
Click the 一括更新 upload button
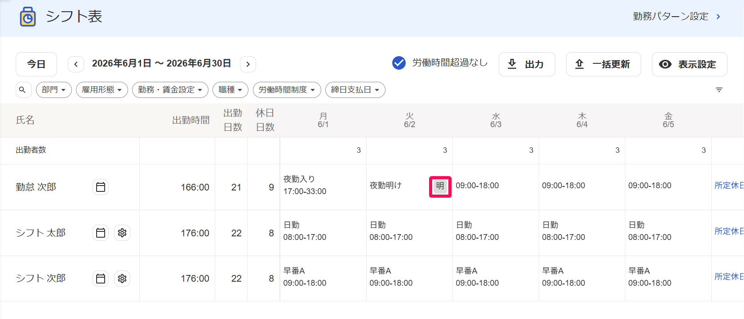(603, 64)
